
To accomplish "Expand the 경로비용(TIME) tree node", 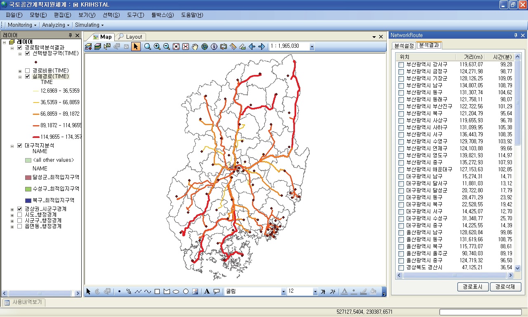I will [20, 71].
